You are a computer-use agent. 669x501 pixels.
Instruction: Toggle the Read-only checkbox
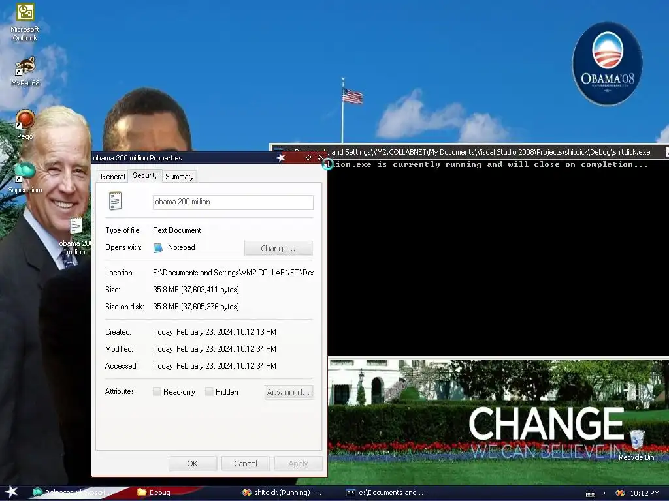click(157, 391)
